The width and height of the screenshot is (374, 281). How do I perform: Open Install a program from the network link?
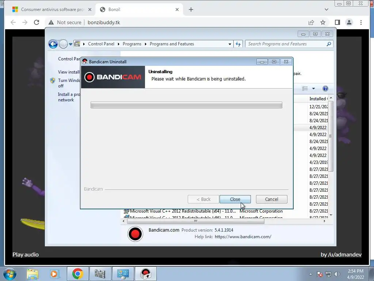tap(69, 97)
